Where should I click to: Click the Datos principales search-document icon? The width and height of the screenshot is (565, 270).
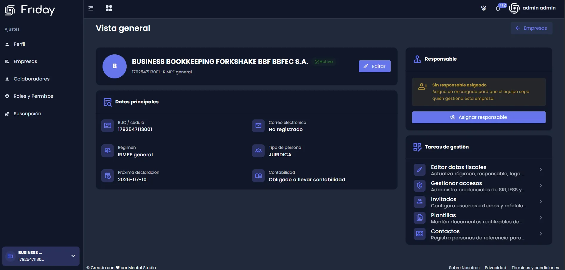click(x=108, y=102)
